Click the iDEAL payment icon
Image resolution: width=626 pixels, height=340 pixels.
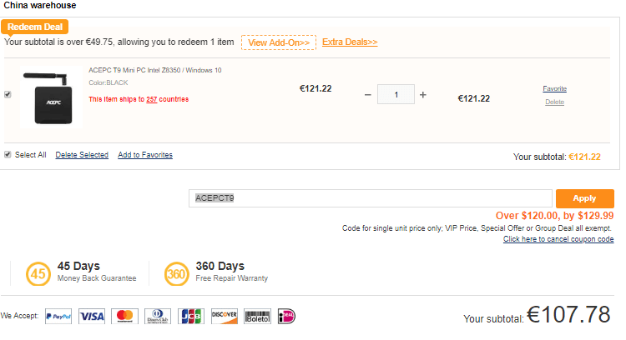tap(285, 317)
